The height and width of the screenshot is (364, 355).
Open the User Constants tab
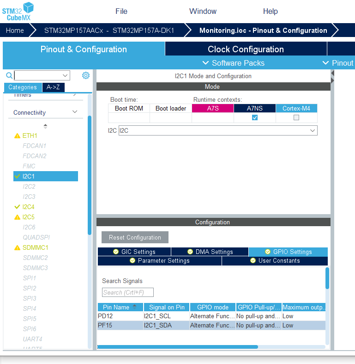pyautogui.click(x=275, y=261)
